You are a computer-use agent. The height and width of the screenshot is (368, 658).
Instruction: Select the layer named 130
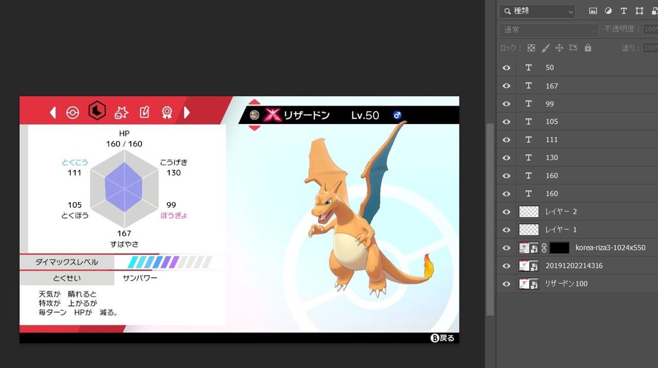[552, 157]
